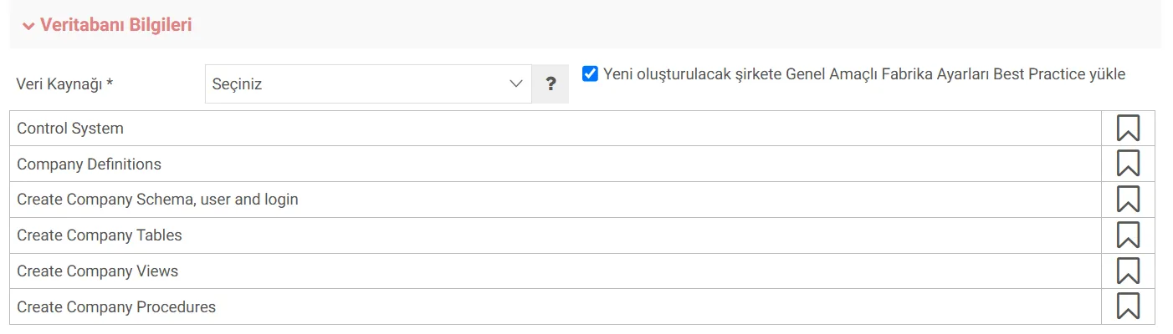Select the Company Definitions row
Image resolution: width=1173 pixels, height=334 pixels.
coord(556,164)
